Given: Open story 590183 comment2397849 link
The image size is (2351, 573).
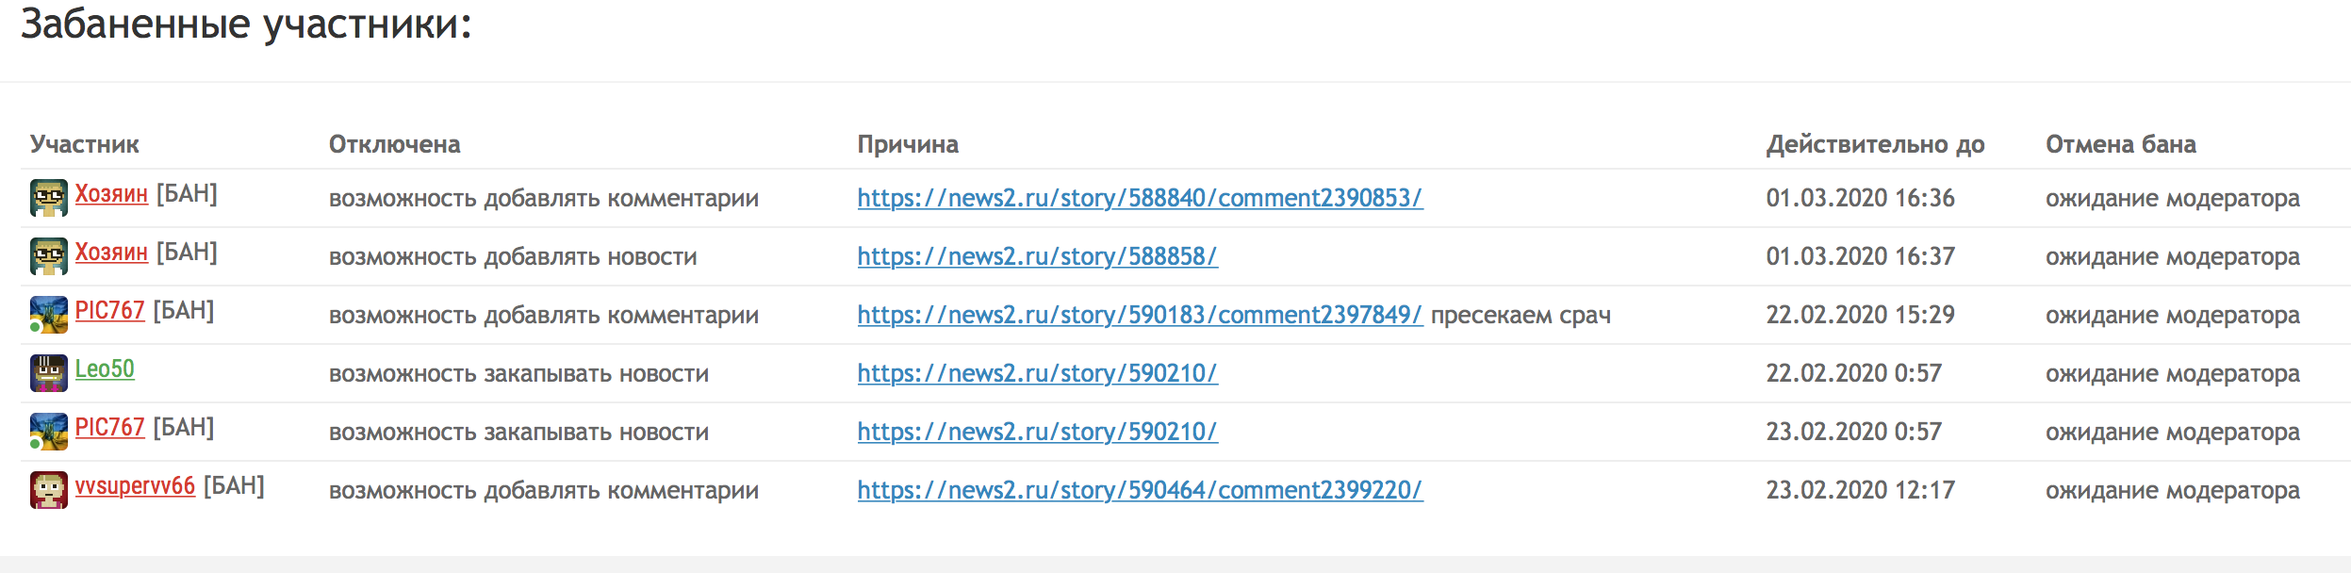Looking at the screenshot, I should [1140, 315].
